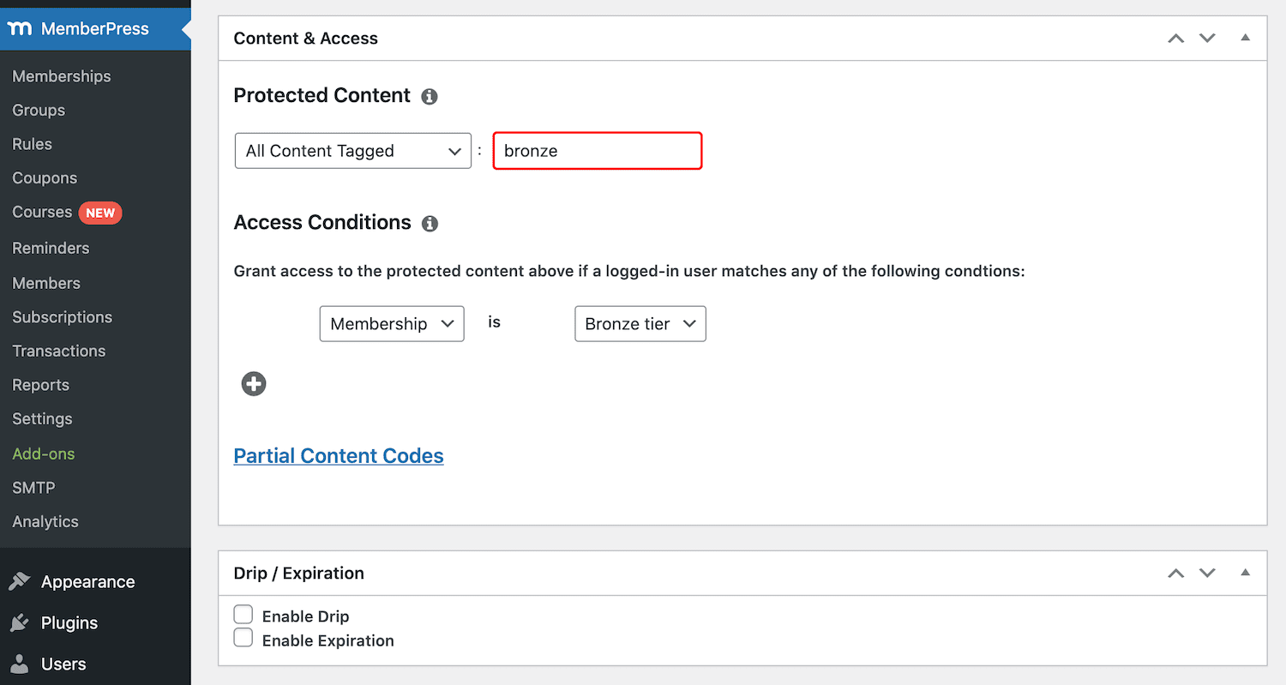Click the Protected Content info icon
Viewport: 1286px width, 685px height.
click(x=430, y=96)
